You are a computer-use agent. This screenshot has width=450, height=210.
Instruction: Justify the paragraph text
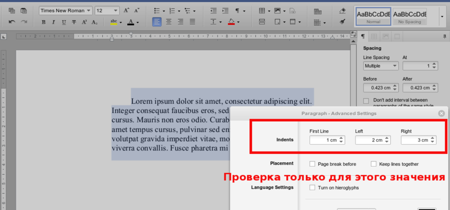point(192,22)
